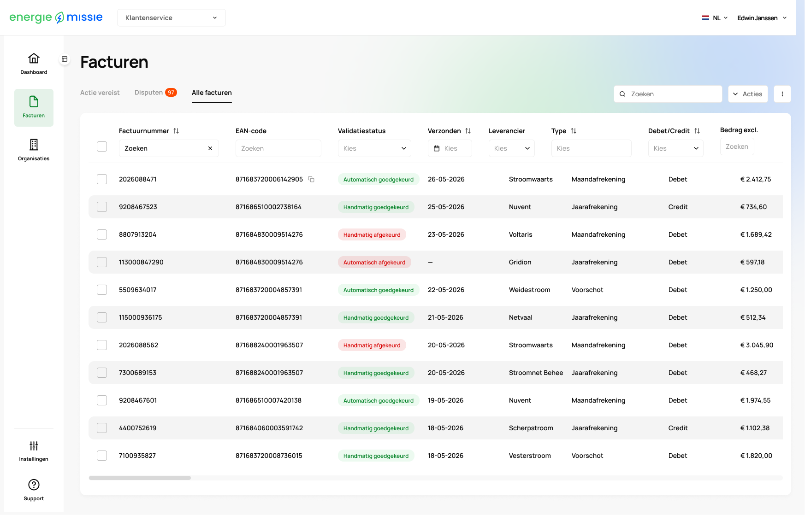Screen dimensions: 805x515
Task: Select checkbox for invoice 8807913204
Action: tap(102, 234)
